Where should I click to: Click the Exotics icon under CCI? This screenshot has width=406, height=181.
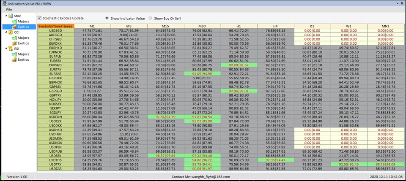[14, 43]
